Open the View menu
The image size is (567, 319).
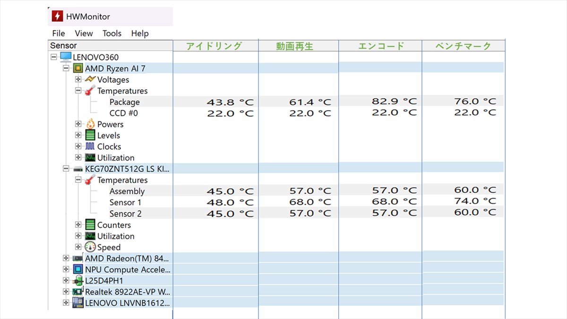(x=84, y=33)
